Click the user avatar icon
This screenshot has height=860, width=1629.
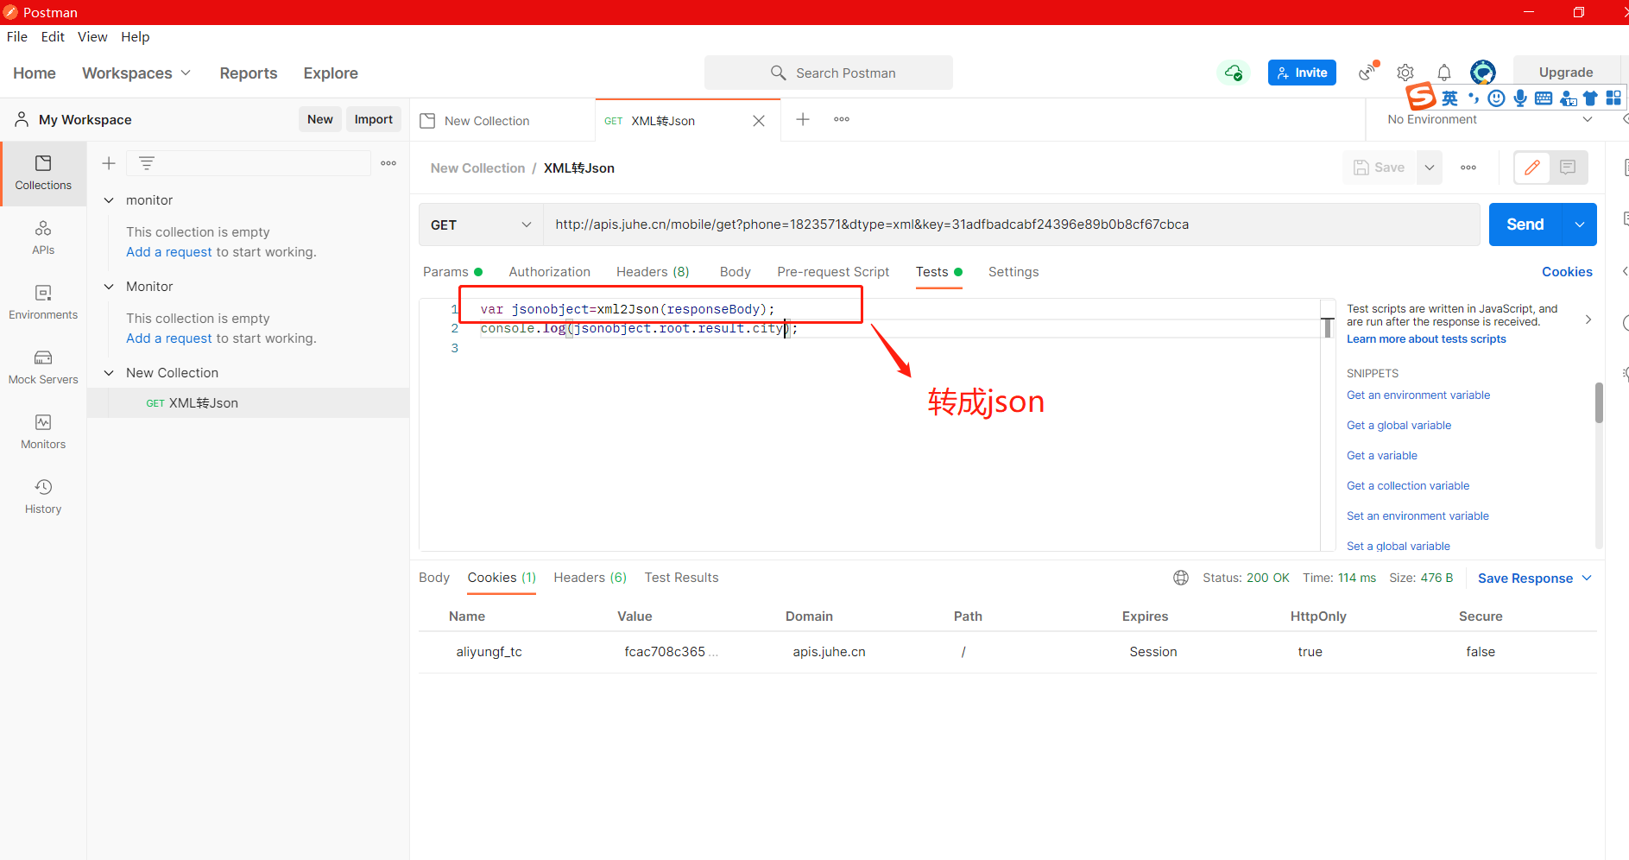point(1483,73)
